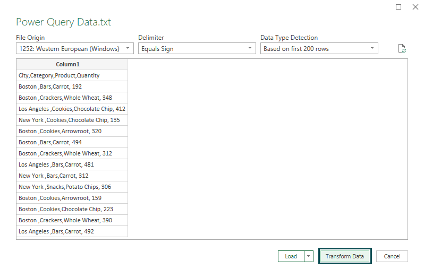The image size is (424, 278).
Task: Select row 'Boston ,Crackers,Whole Wheat, 312'
Action: (x=72, y=153)
